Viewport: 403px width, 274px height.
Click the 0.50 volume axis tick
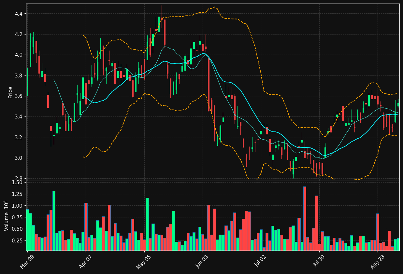pyautogui.click(x=17, y=229)
